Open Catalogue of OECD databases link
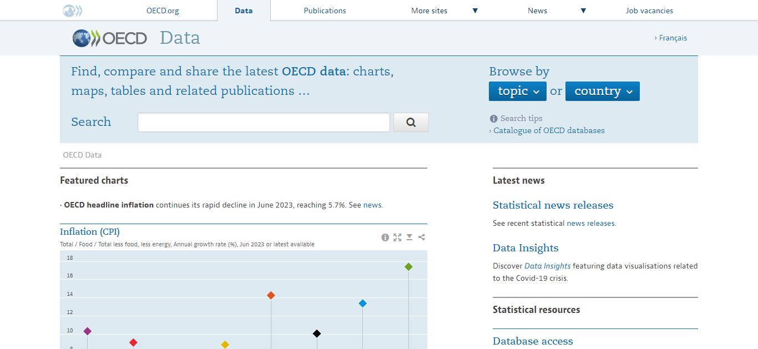758x349 pixels. 549,131
